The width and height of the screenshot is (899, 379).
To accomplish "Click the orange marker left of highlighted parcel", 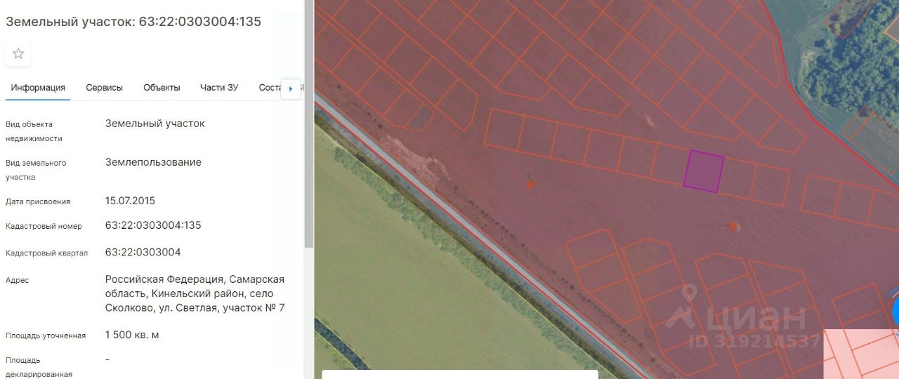I will [x=530, y=185].
